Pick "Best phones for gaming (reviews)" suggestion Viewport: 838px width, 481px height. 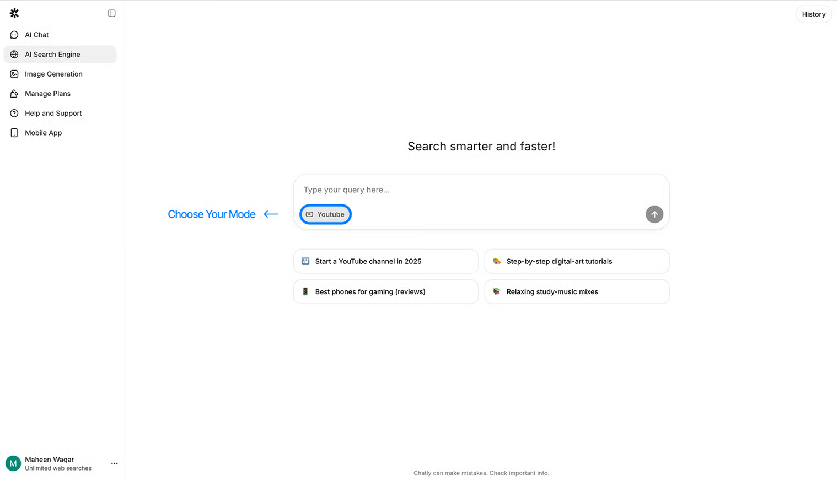(385, 291)
